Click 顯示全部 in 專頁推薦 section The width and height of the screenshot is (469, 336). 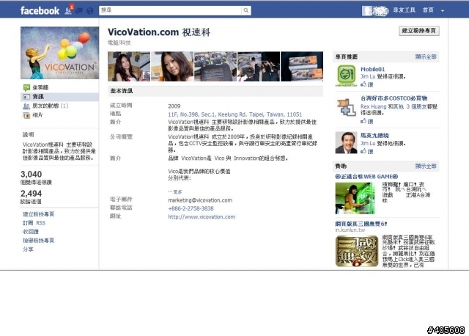(426, 57)
